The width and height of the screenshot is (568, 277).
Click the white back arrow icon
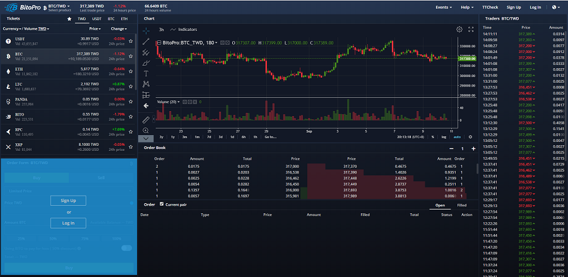click(x=146, y=106)
